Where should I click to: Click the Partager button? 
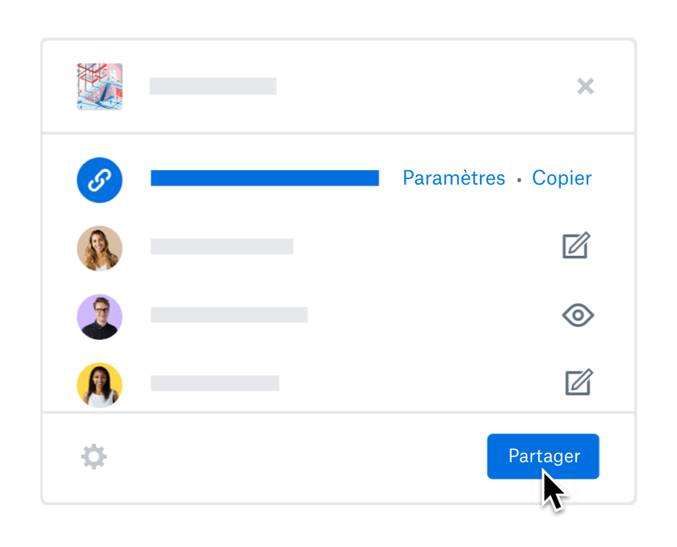pyautogui.click(x=543, y=456)
